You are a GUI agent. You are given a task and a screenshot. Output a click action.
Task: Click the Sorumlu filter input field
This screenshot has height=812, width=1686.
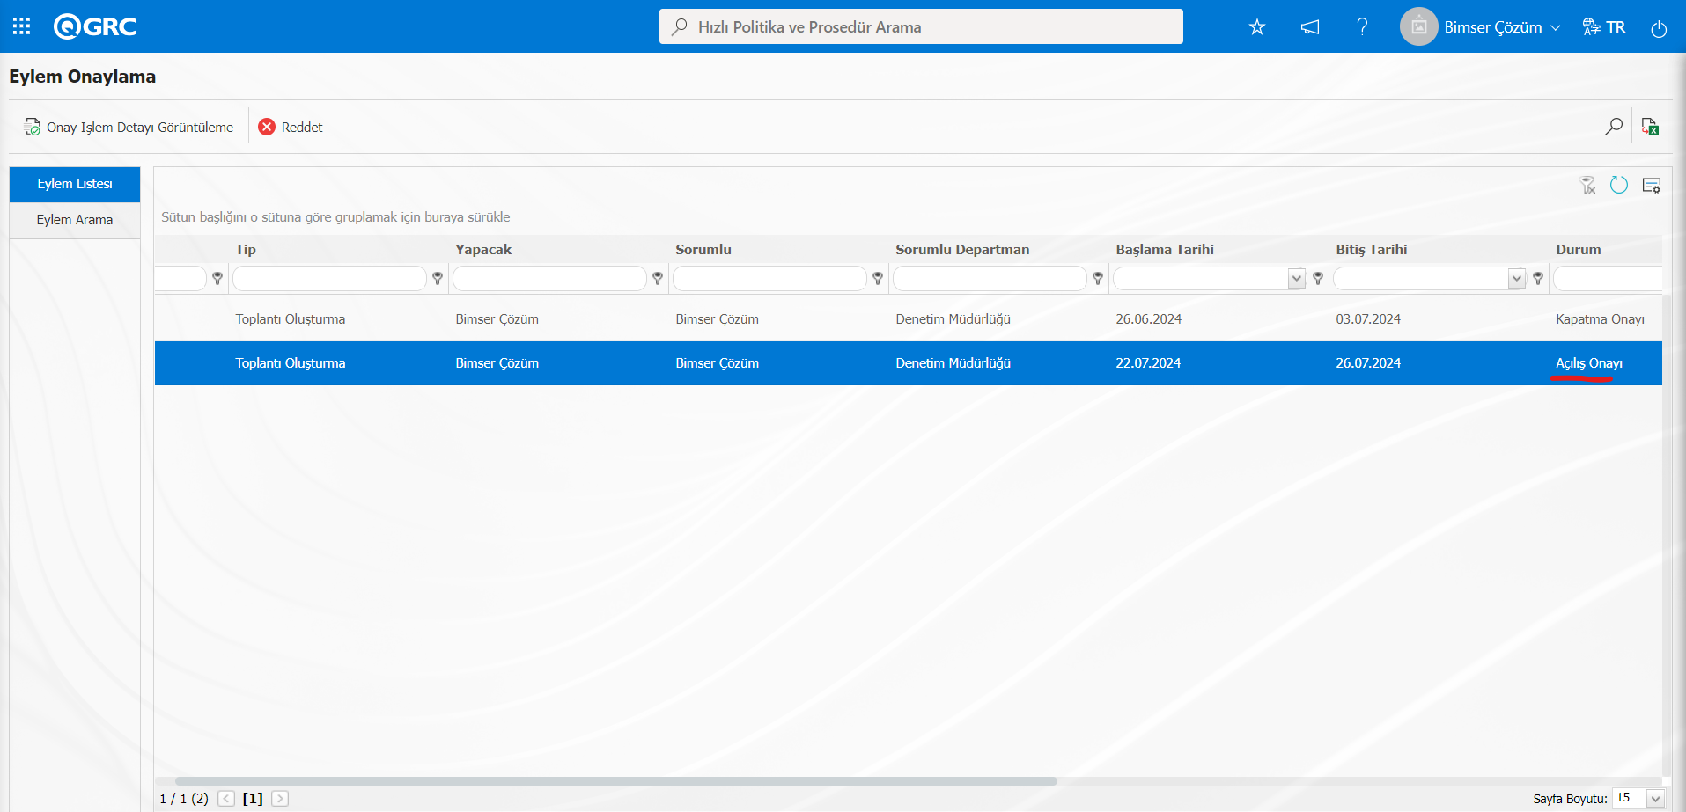pos(769,279)
